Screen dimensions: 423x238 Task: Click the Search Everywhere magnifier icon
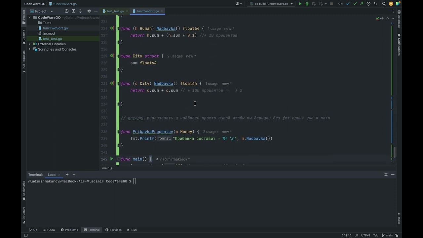click(384, 4)
